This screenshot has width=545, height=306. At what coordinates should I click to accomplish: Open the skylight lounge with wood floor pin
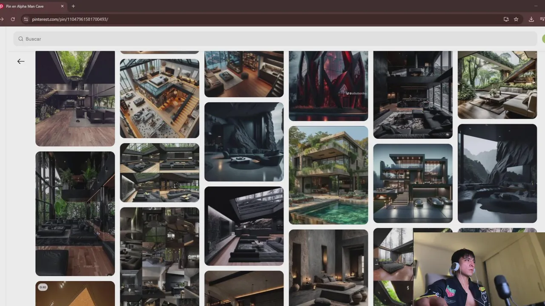[244, 226]
